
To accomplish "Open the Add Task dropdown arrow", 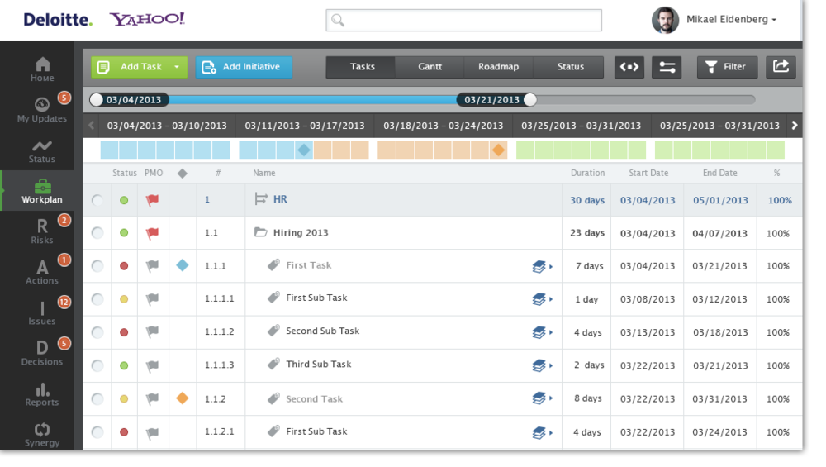I will coord(177,67).
